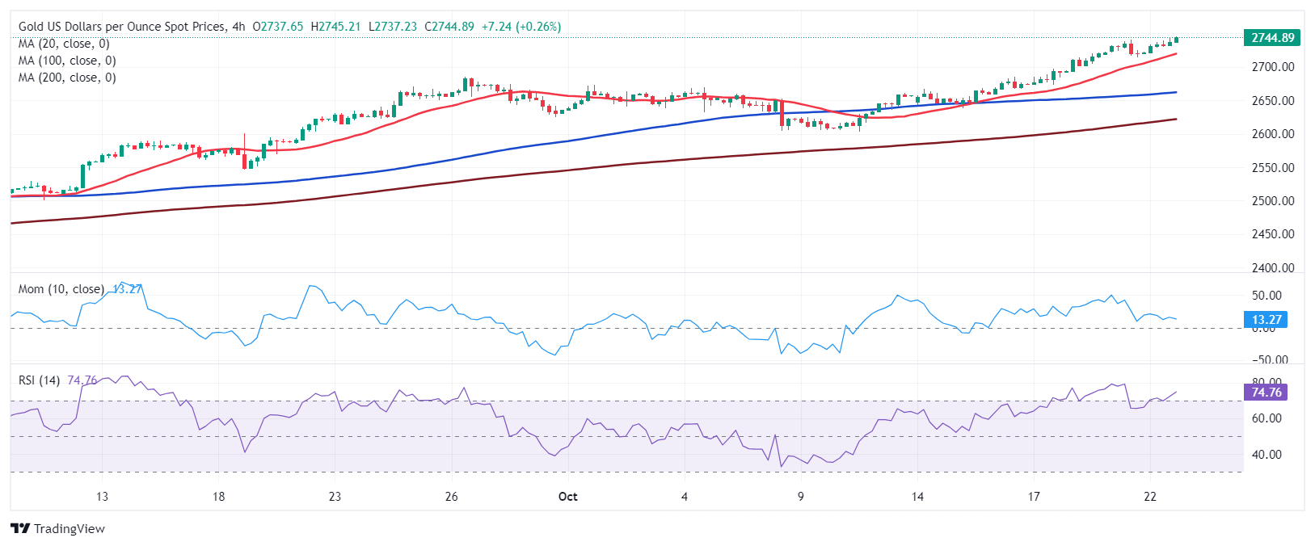Click the 22 date label on the time axis
The image size is (1315, 546).
pos(1150,496)
